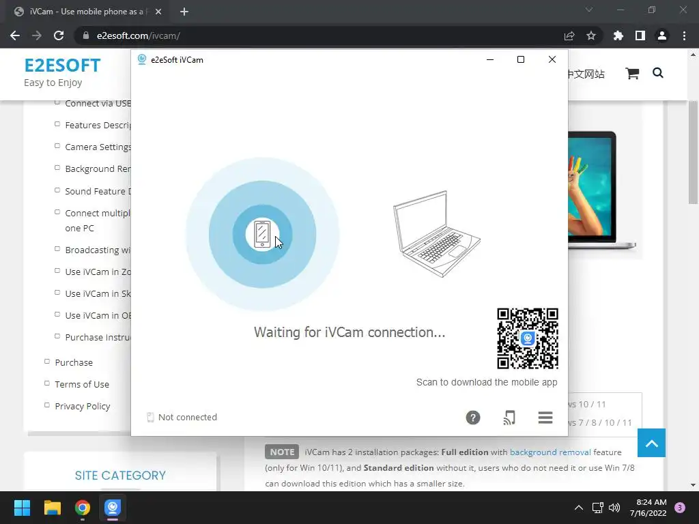Image resolution: width=699 pixels, height=524 pixels.
Task: Show hidden system tray icons
Action: pos(579,508)
